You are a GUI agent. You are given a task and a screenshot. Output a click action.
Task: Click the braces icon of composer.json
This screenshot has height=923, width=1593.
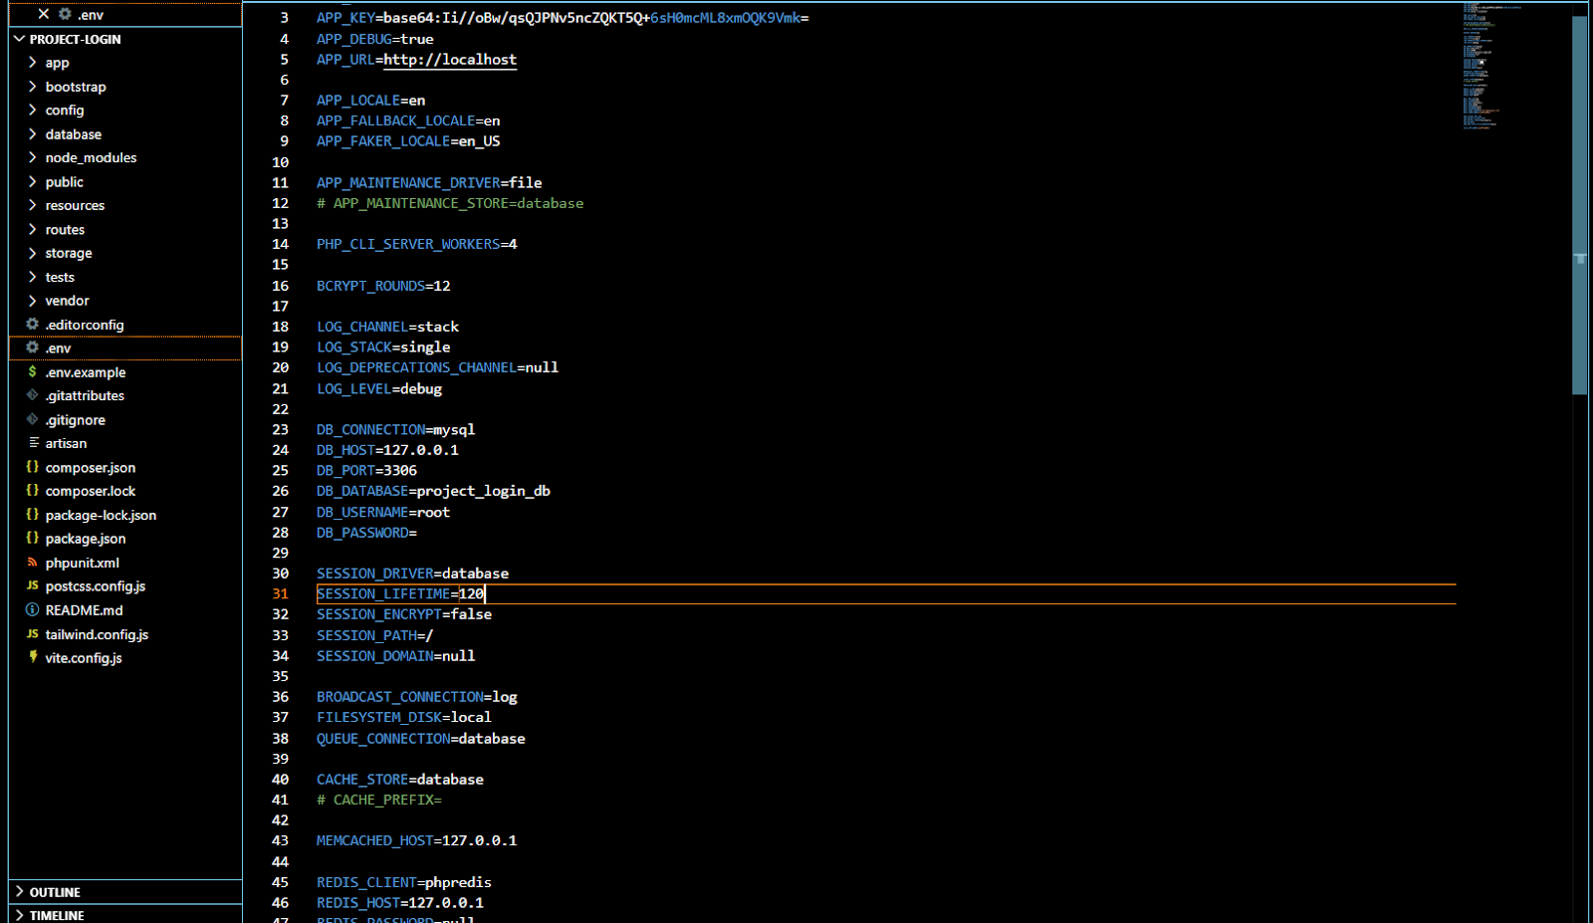(33, 467)
